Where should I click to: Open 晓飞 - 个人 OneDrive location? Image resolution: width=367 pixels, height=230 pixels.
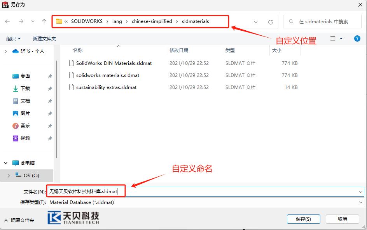click(x=28, y=51)
